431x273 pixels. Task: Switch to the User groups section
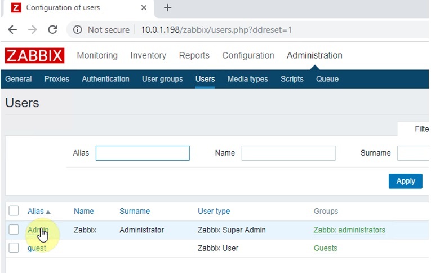pos(162,79)
